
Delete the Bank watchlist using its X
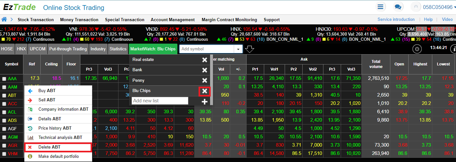[205, 70]
